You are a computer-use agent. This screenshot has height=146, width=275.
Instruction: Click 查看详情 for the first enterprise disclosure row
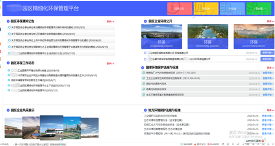click(x=267, y=53)
